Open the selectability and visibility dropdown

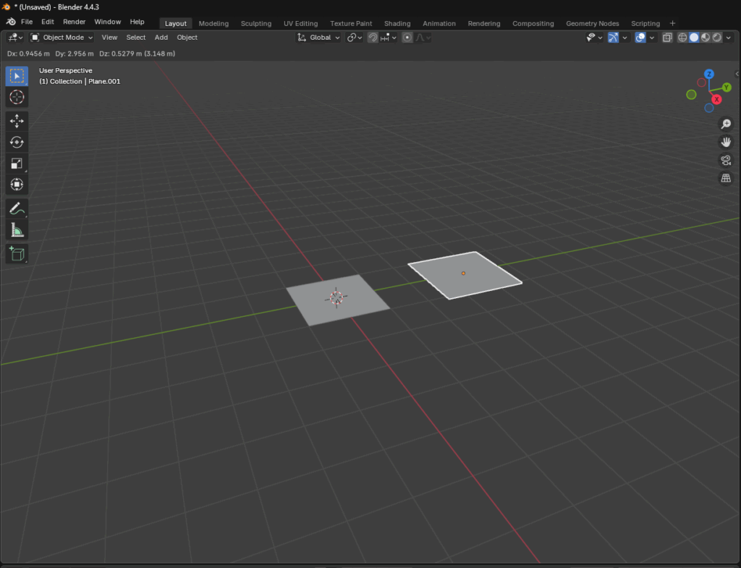[x=594, y=38]
